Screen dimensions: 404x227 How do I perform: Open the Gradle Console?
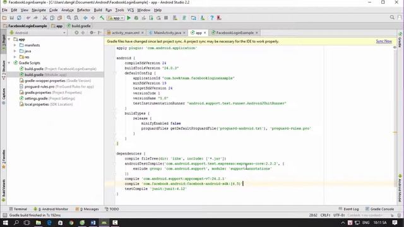pos(380,209)
